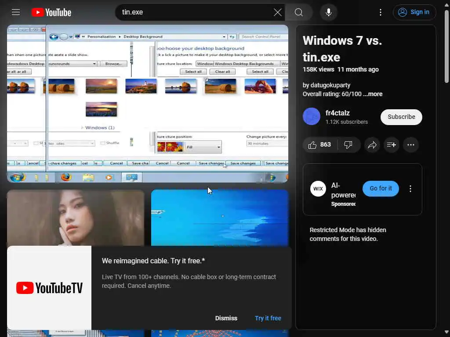
Task: Like the video with 863 likes
Action: tap(320, 145)
